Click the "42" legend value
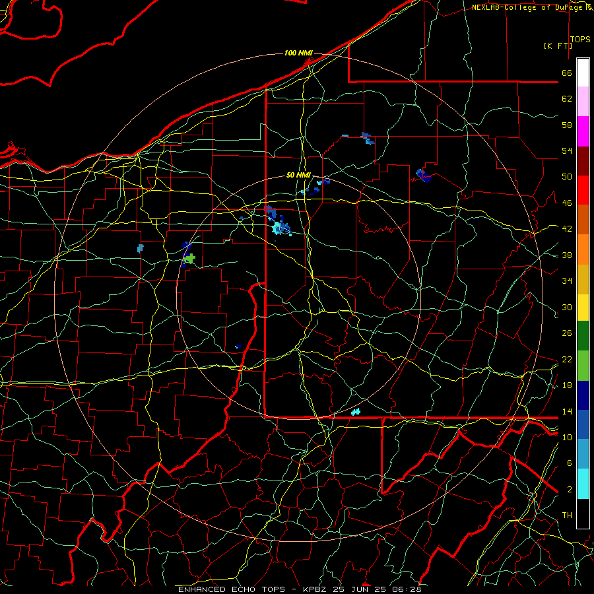 click(x=567, y=229)
